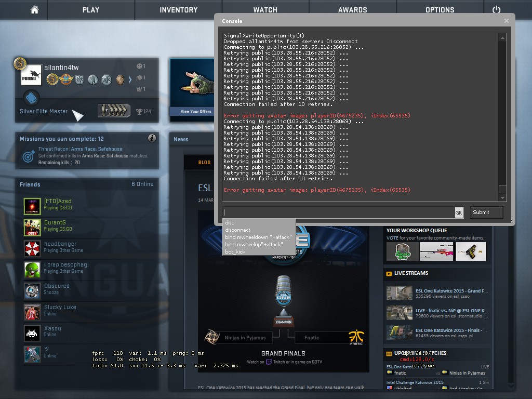Click the console command input field
Viewport: 532px width, 399px height.
pos(338,212)
